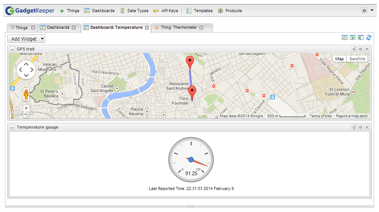Switch the map to Satellite view

(x=357, y=59)
